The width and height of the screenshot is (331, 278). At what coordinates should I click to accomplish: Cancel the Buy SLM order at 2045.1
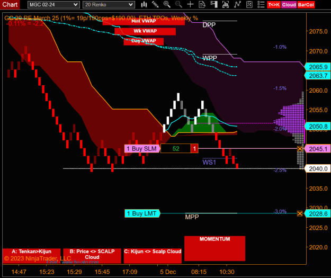point(300,149)
